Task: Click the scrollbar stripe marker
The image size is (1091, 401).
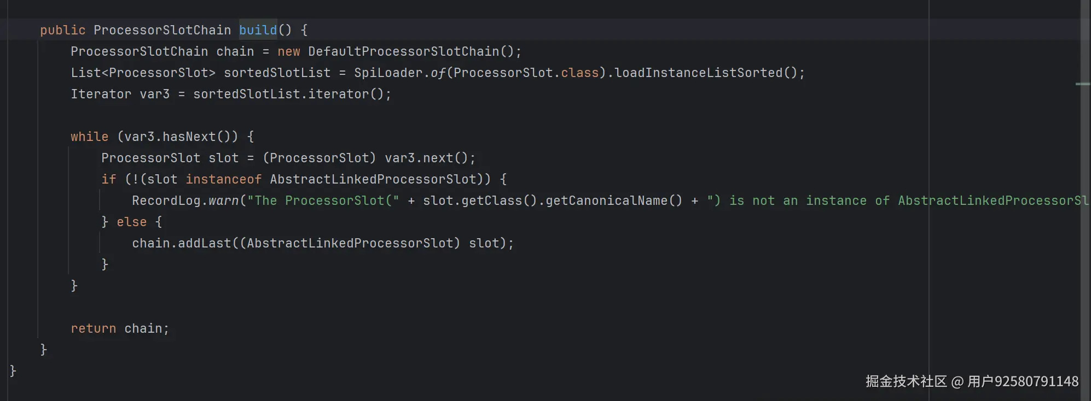Action: 1083,84
